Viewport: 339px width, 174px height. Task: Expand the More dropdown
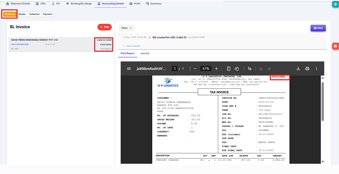tap(126, 28)
